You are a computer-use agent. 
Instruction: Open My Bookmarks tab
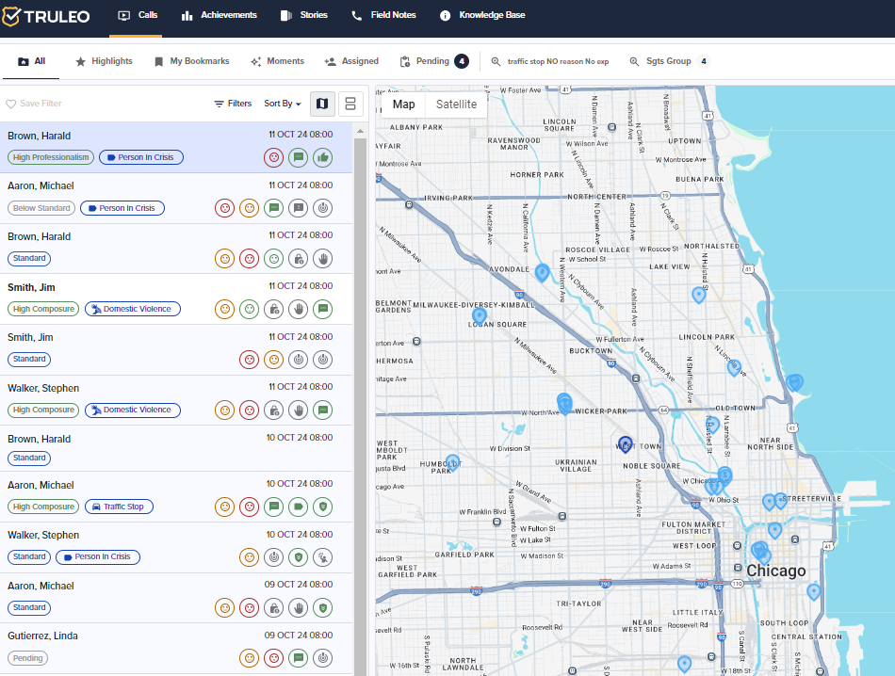tap(192, 61)
